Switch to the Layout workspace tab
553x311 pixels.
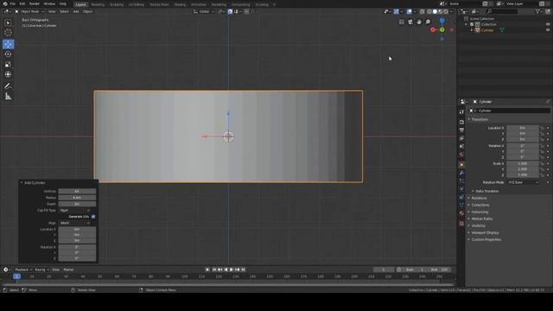pos(80,4)
